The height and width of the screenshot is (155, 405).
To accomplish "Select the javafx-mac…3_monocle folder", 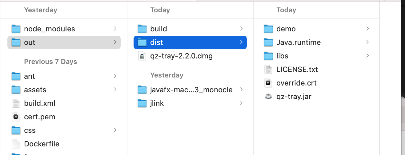I will point(191,90).
